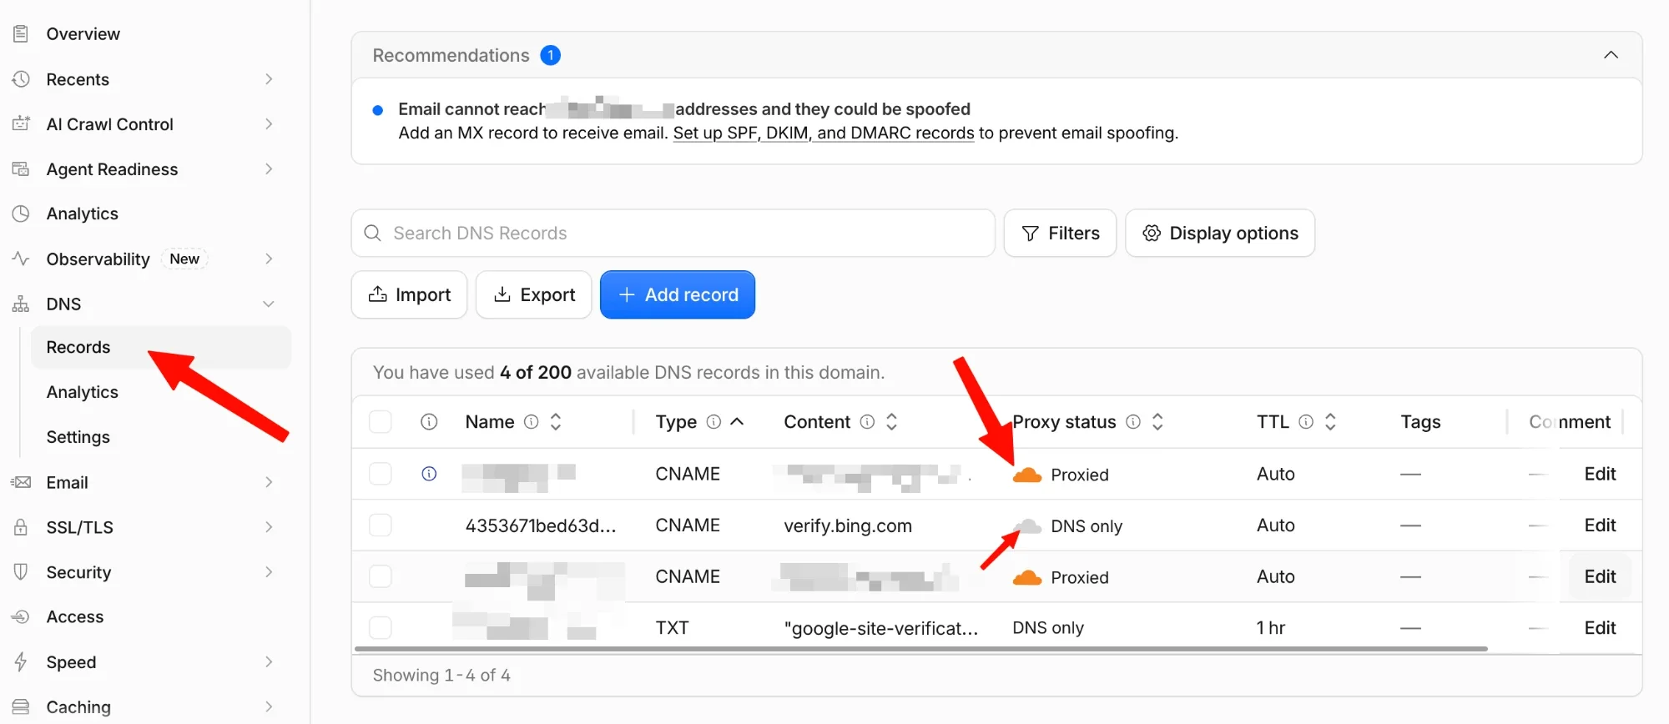Click the grey cloud on verify.bing.com row
Image resolution: width=1669 pixels, height=724 pixels.
1027,526
